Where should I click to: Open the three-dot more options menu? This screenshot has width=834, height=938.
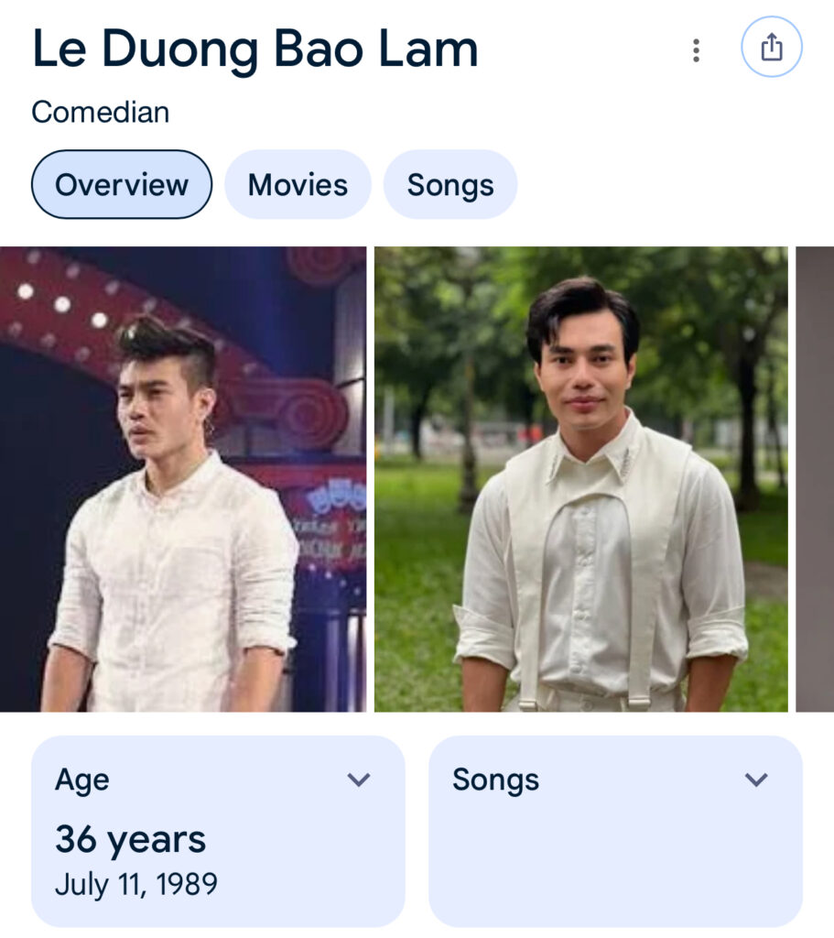696,50
